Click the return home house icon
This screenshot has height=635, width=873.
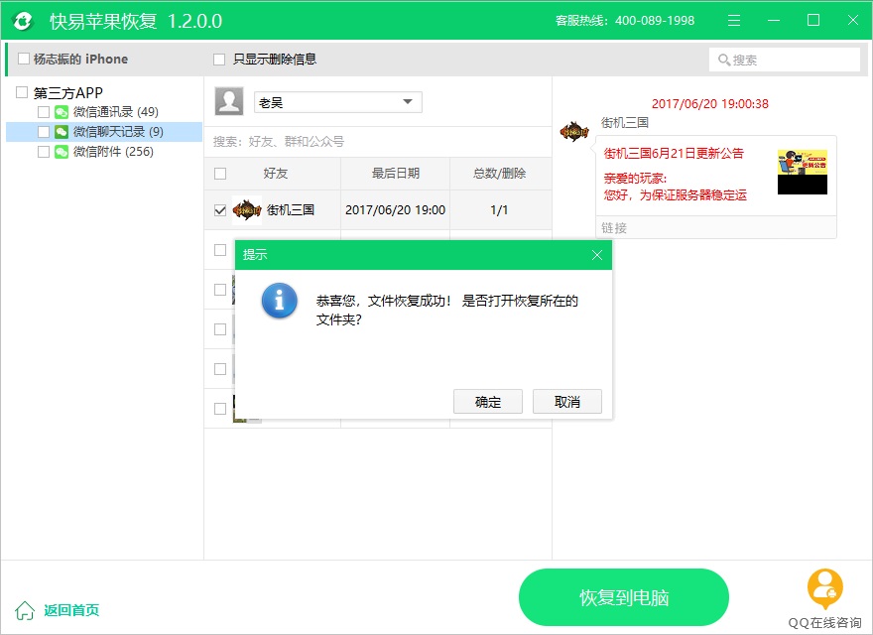click(25, 610)
